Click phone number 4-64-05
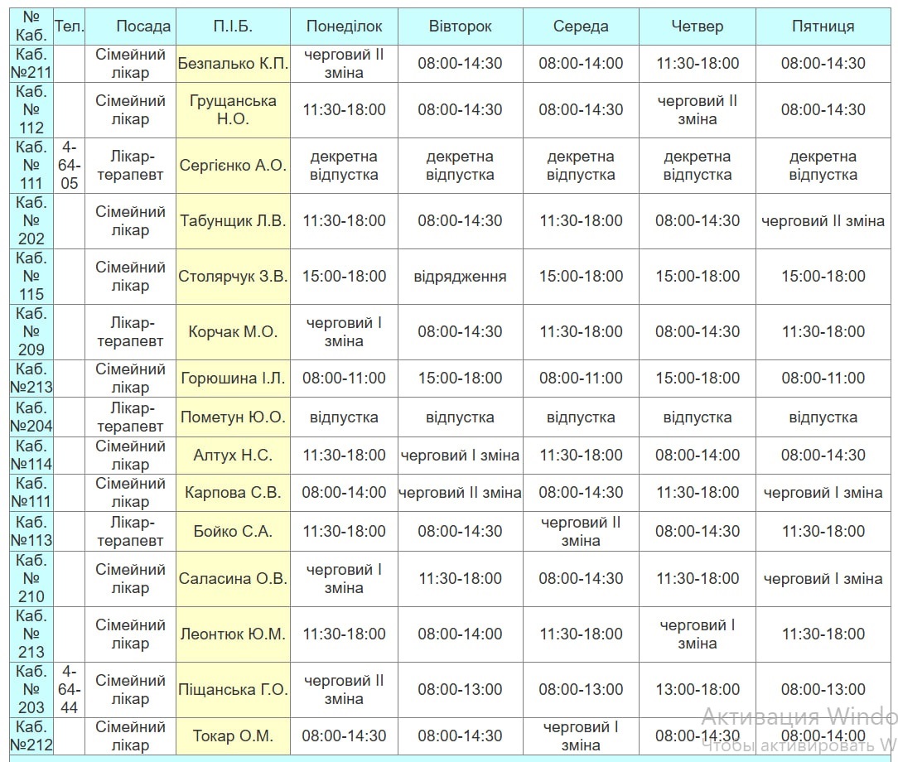Screen dimensions: 898x762 click(69, 166)
